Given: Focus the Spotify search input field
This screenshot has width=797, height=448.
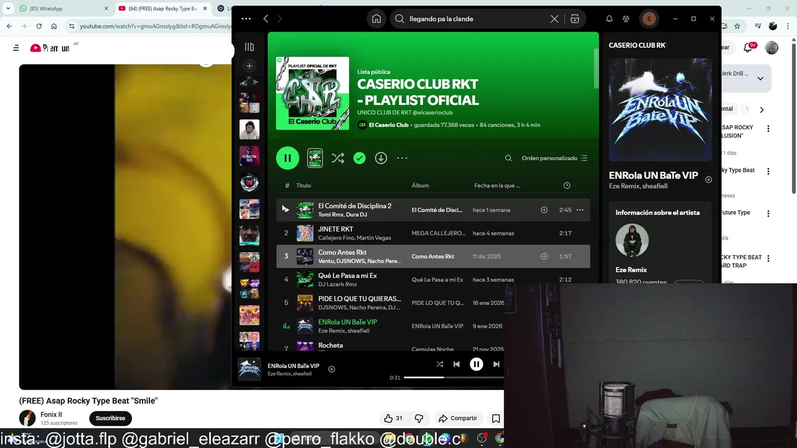Looking at the screenshot, I should click(x=477, y=19).
